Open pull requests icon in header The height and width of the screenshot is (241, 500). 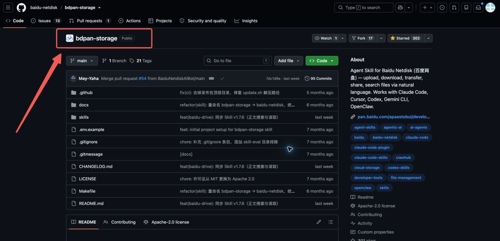[454, 7]
